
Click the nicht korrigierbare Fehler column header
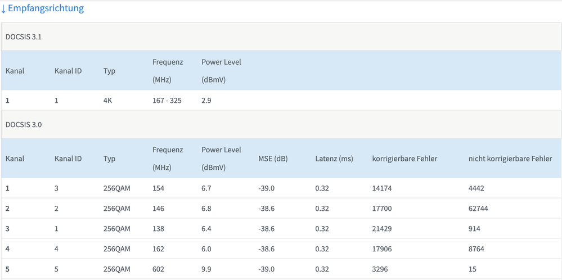(x=510, y=159)
